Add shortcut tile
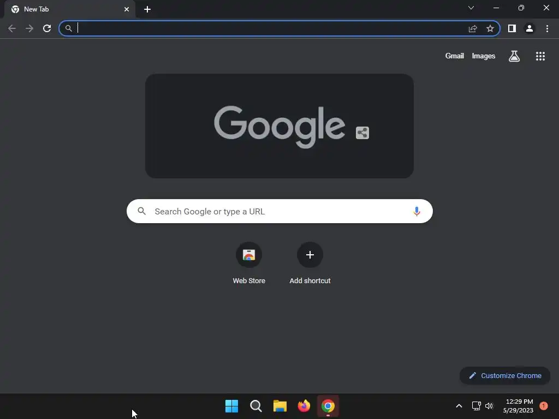Viewport: 559px width, 419px height. click(x=310, y=263)
